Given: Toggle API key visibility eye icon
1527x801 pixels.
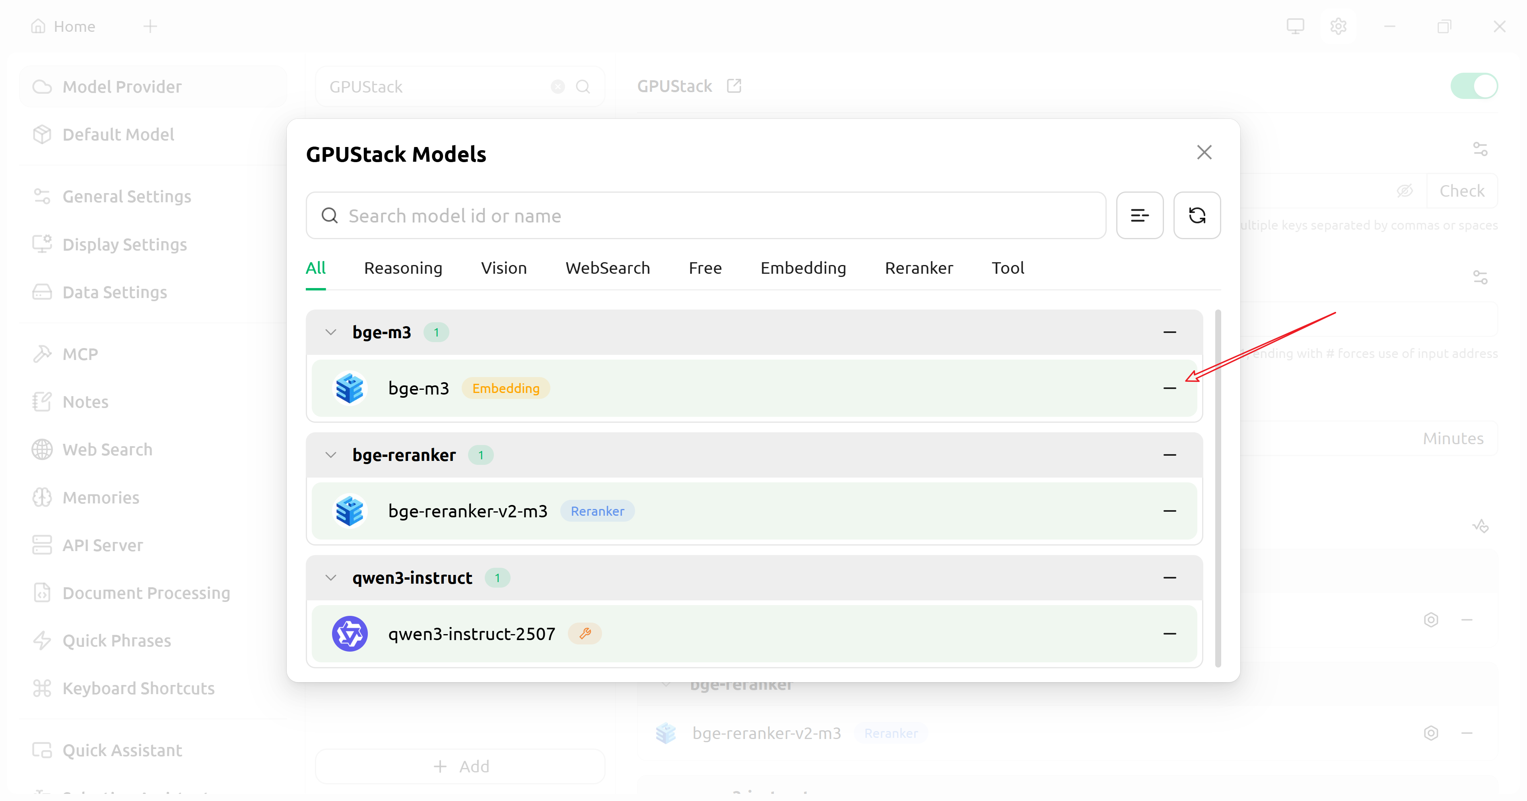Looking at the screenshot, I should 1404,191.
